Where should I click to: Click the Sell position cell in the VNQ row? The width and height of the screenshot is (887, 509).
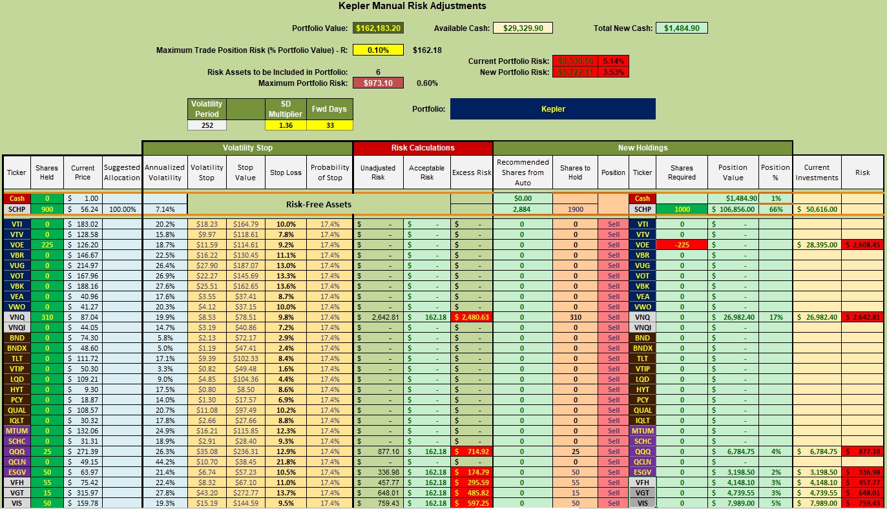point(613,317)
